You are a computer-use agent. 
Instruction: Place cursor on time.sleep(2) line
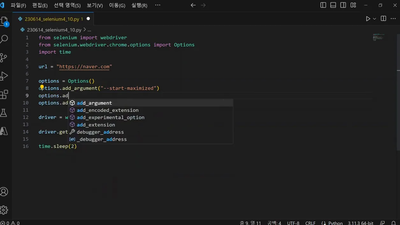pos(58,146)
